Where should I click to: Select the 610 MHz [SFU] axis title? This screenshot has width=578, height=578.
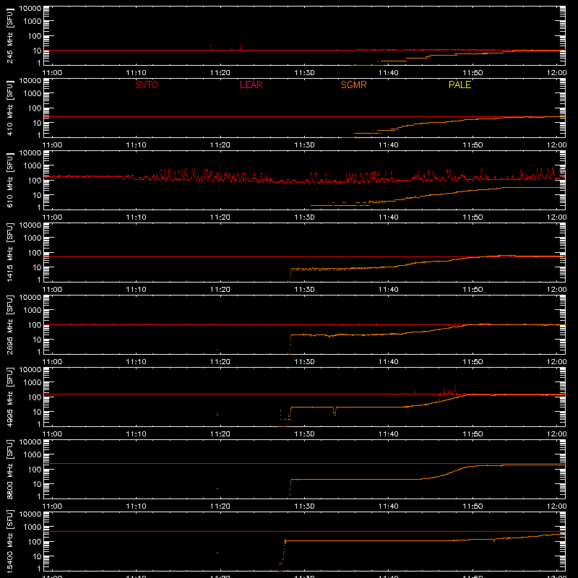point(10,180)
